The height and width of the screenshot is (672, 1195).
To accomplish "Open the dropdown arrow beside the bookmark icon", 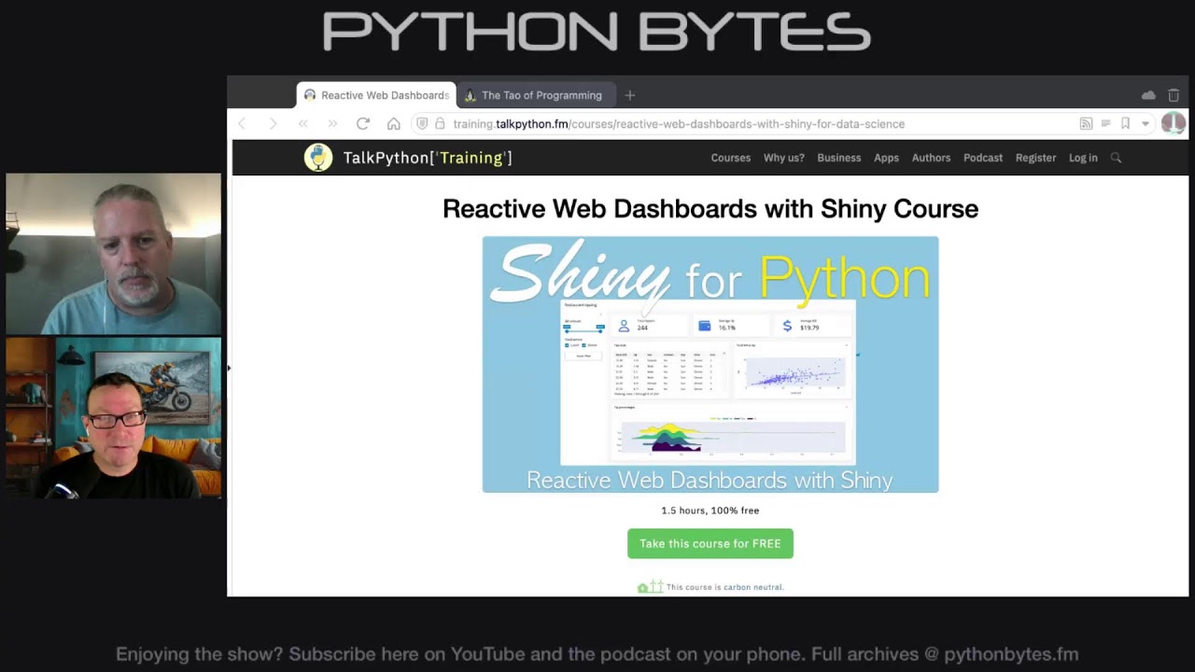I will (1146, 123).
